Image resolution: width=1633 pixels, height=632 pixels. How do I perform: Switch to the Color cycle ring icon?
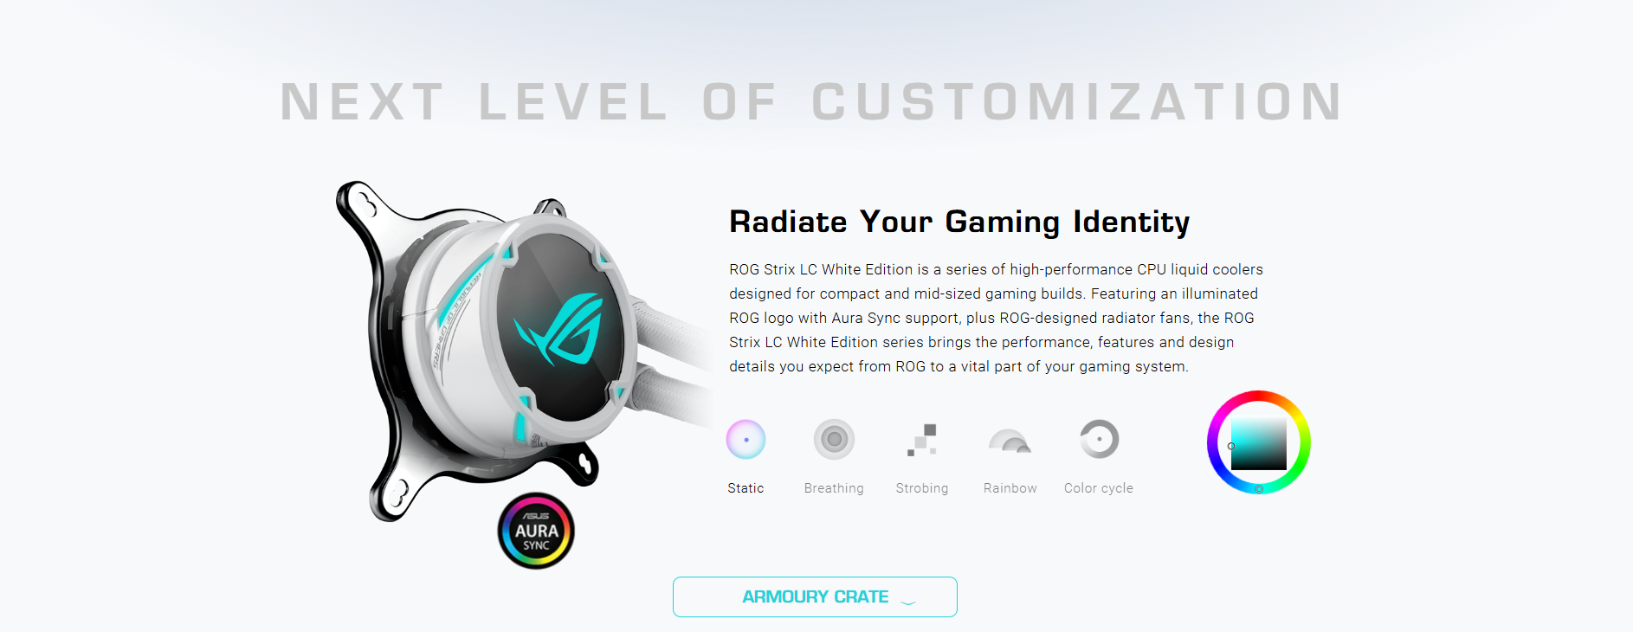coord(1099,440)
